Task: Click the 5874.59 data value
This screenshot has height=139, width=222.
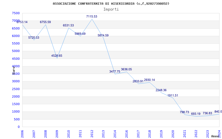Action: pyautogui.click(x=103, y=36)
